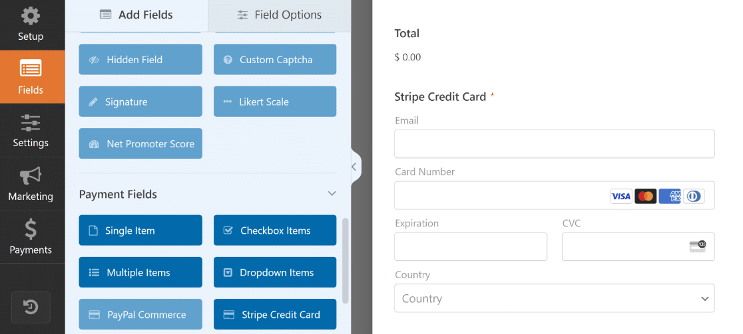Add the Net Promoter Score field
Screen dimensions: 743x334
tap(140, 143)
